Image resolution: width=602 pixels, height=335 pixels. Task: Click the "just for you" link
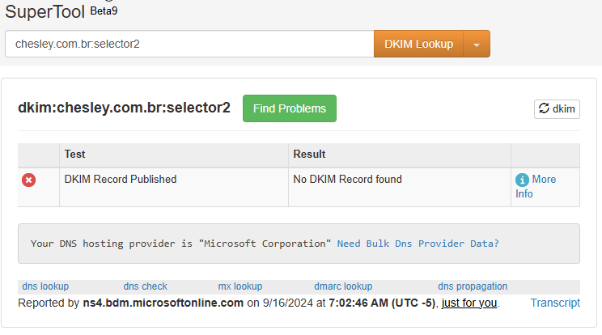pos(469,303)
